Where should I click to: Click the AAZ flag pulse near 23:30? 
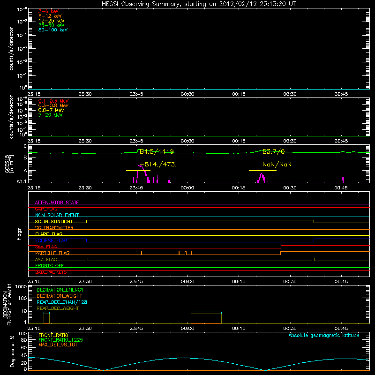[x=87, y=260]
